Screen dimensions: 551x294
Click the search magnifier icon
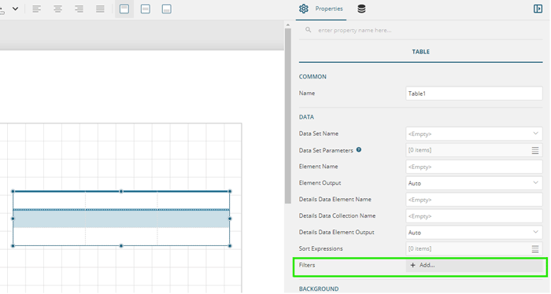click(x=309, y=30)
